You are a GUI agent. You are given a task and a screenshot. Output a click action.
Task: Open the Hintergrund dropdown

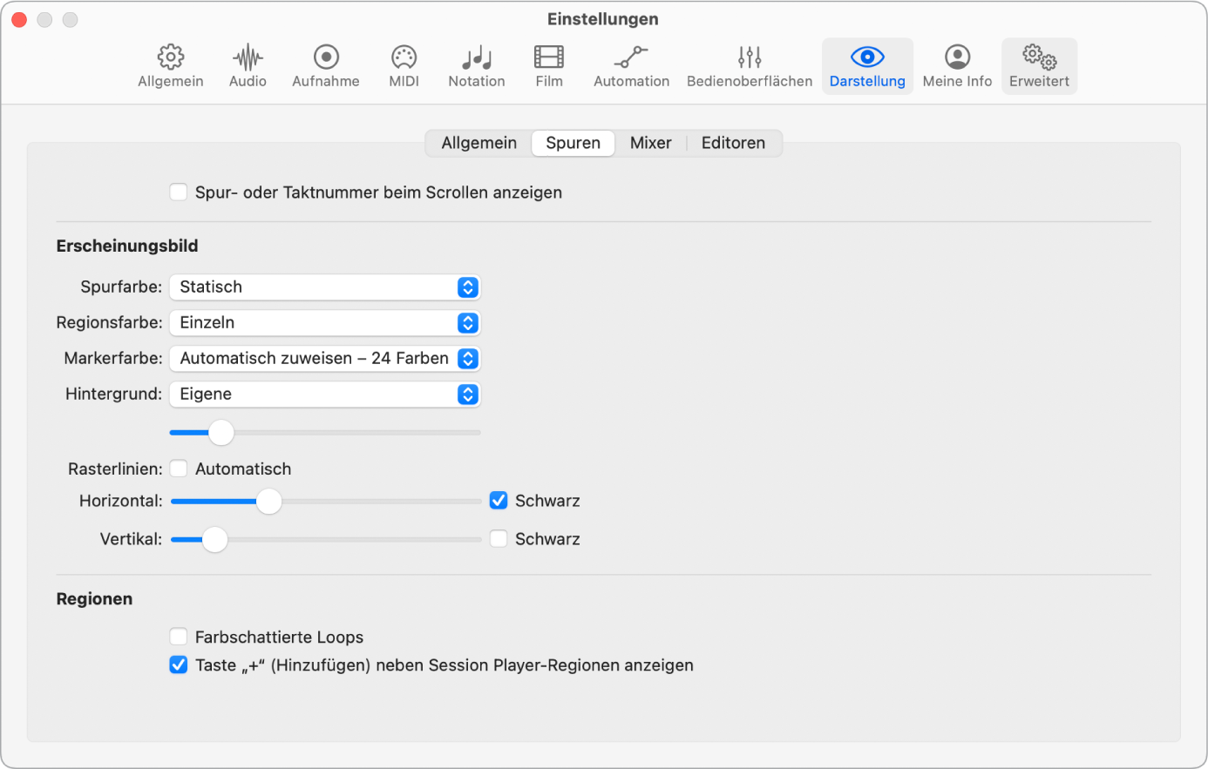[325, 395]
